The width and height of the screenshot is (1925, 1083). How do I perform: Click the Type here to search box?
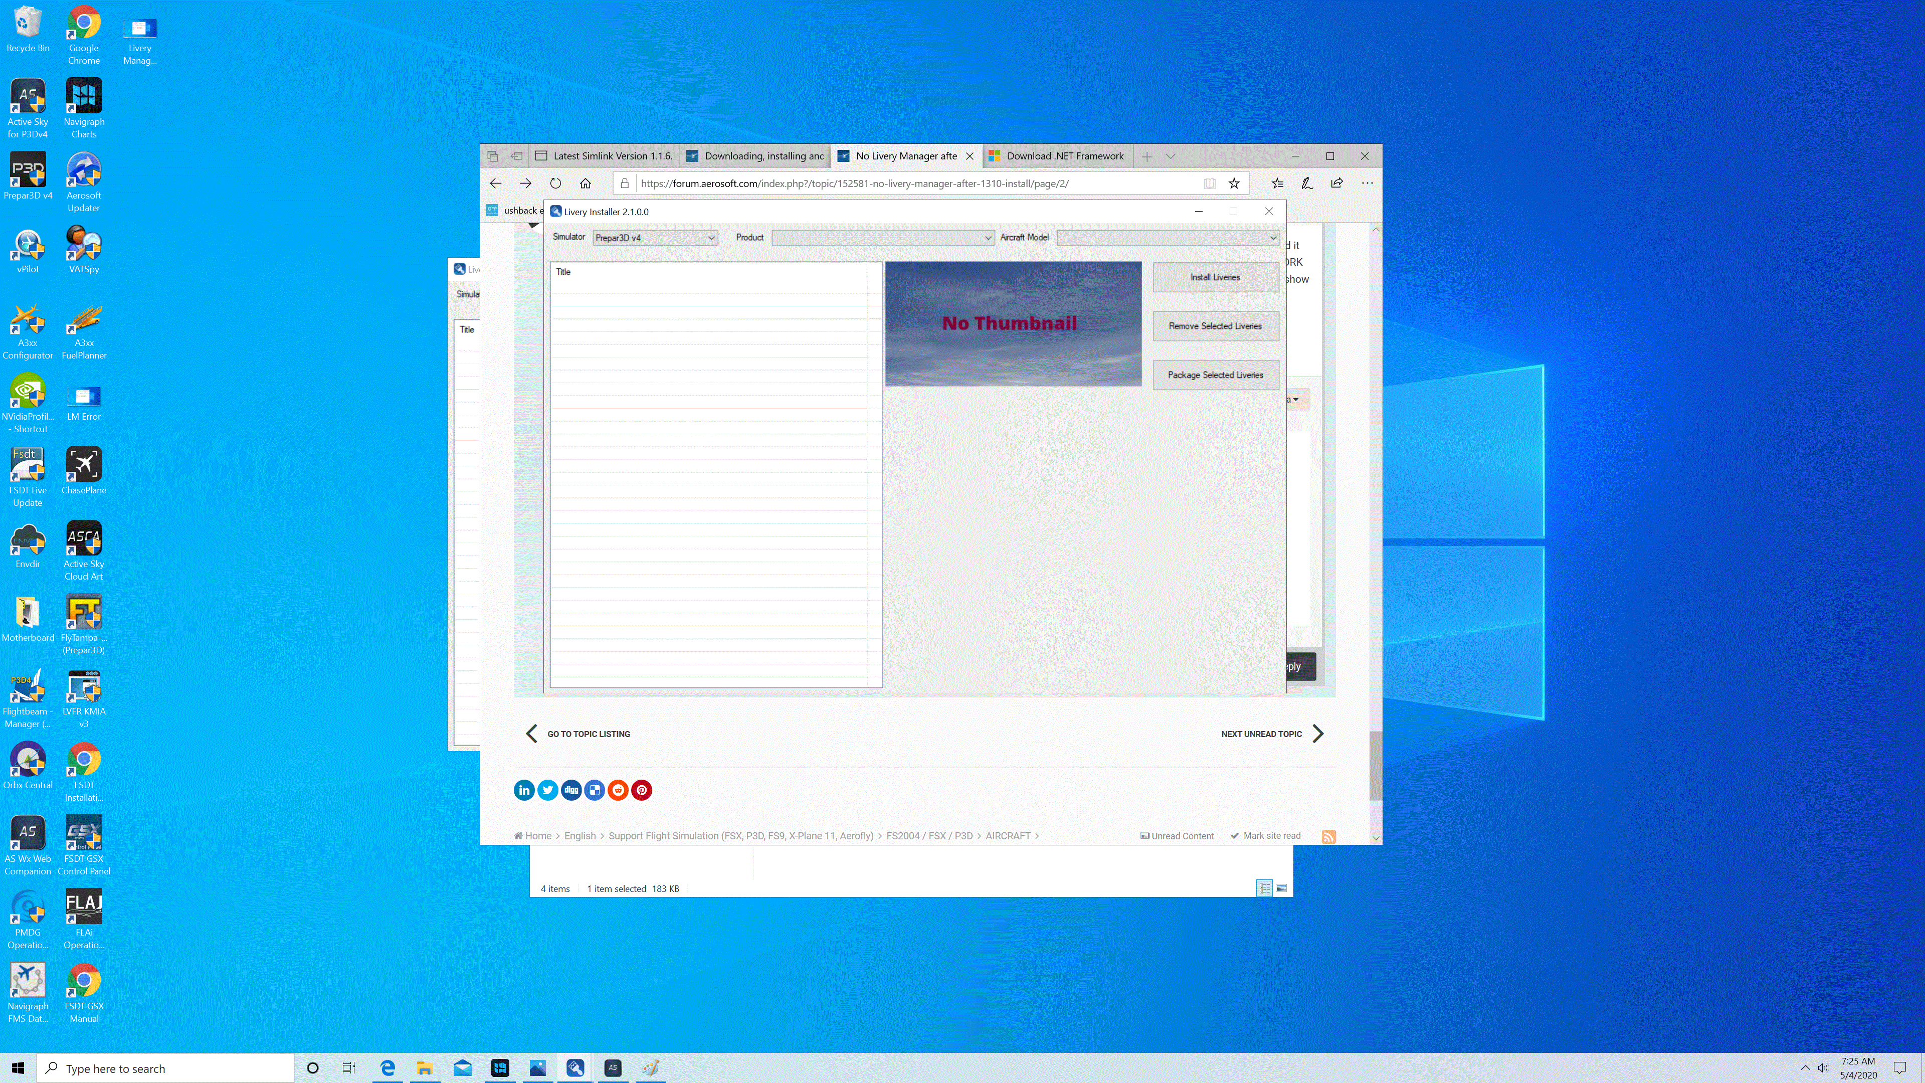(165, 1068)
